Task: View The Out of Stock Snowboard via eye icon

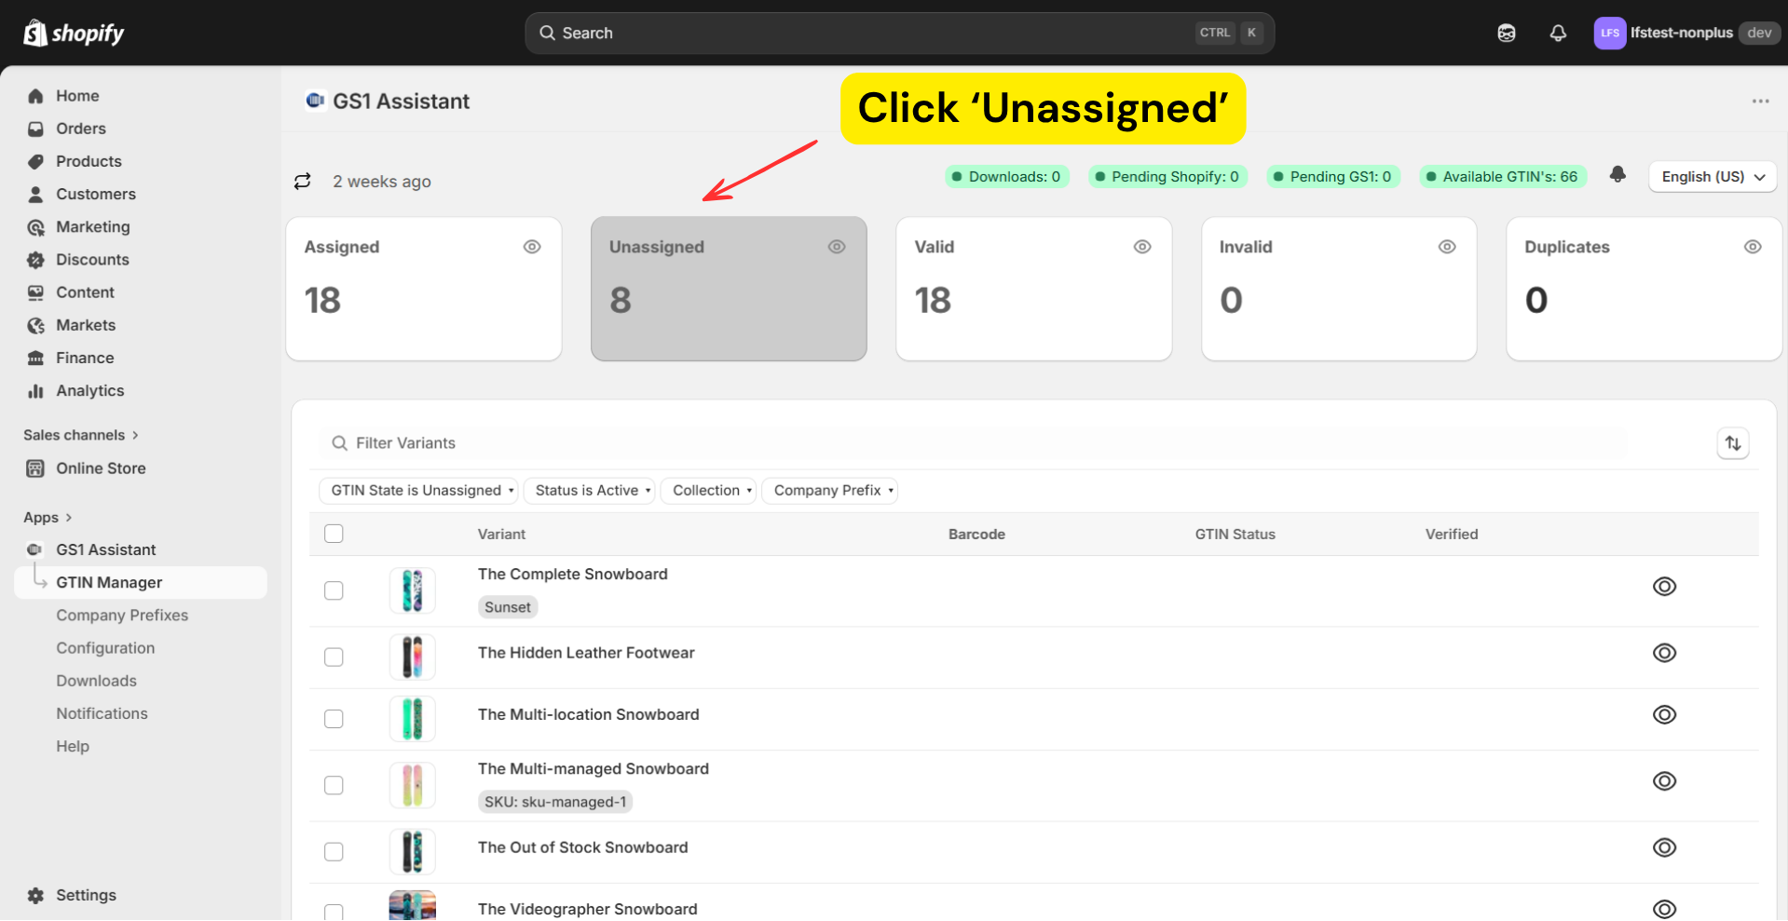Action: (1664, 847)
